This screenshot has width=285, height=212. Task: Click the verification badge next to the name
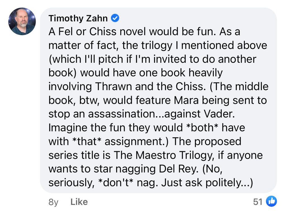click(115, 18)
